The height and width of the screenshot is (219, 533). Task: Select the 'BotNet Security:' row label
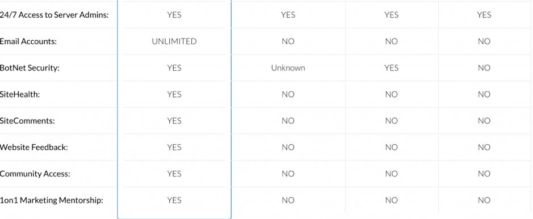pos(30,68)
